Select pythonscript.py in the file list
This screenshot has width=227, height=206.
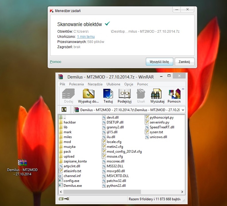159,117
